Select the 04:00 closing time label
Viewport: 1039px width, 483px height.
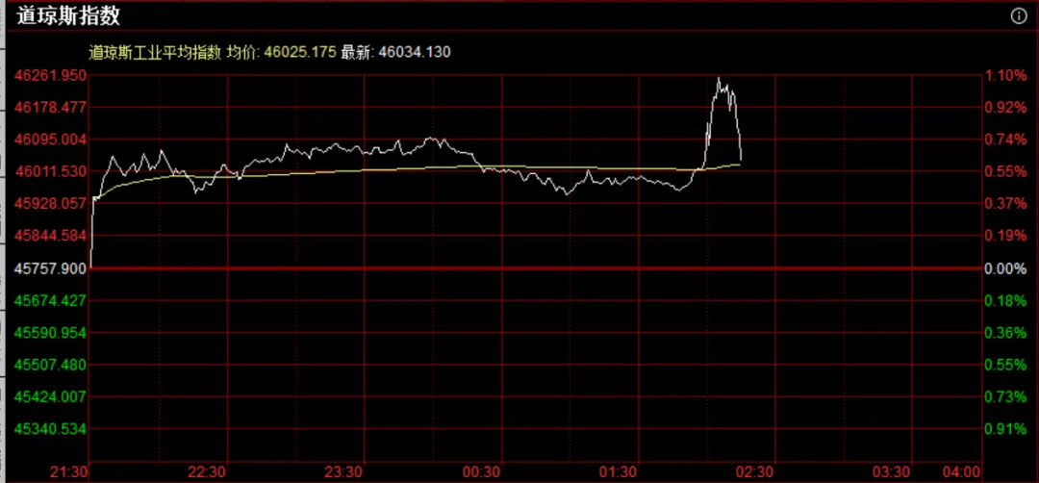pos(961,472)
